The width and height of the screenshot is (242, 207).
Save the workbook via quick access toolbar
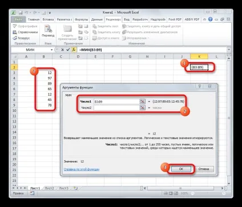pos(21,13)
